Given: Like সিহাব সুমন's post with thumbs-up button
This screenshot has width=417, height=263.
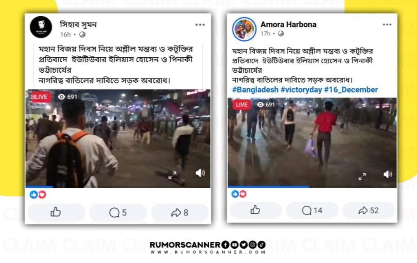Looking at the screenshot, I should pyautogui.click(x=56, y=212).
